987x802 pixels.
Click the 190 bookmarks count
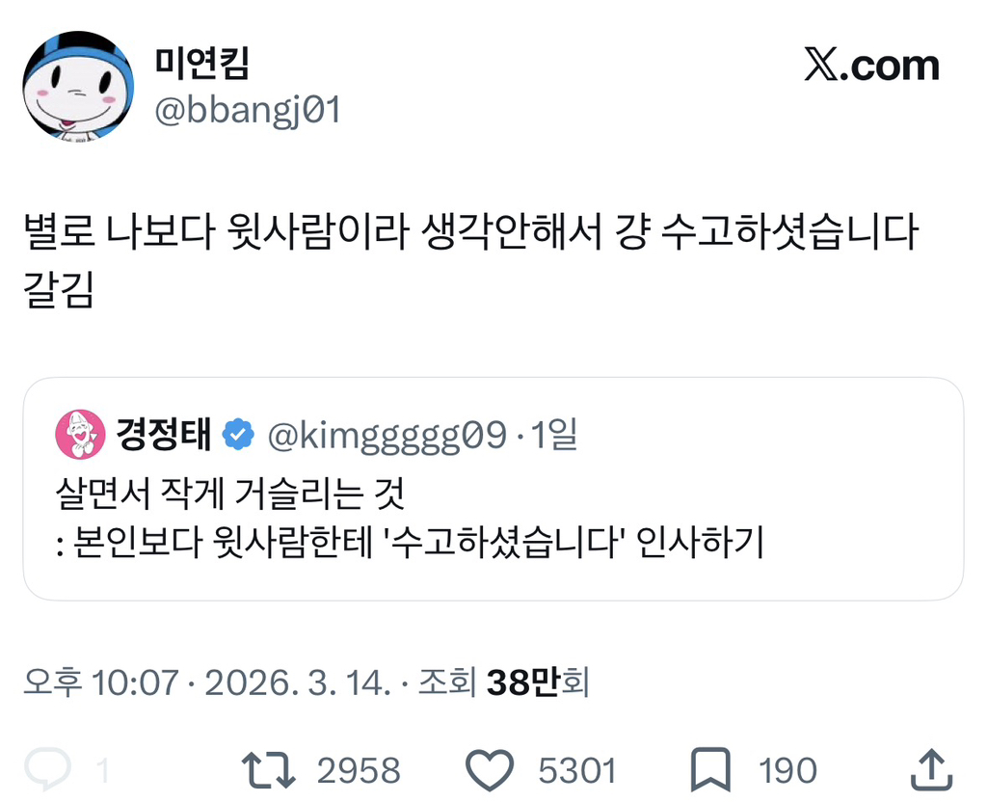[787, 770]
